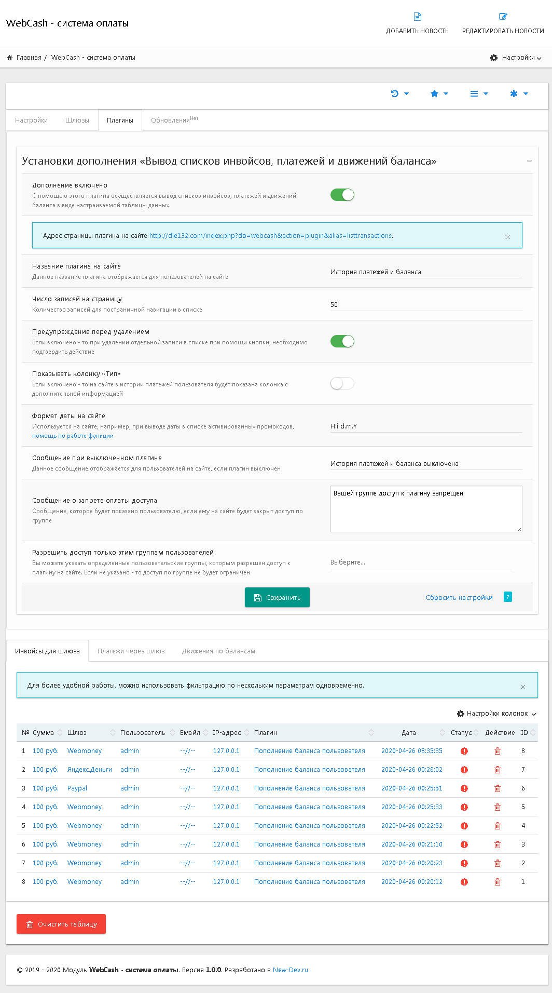Enable the 'Показывать колонку «Тип»' switch

tap(342, 383)
